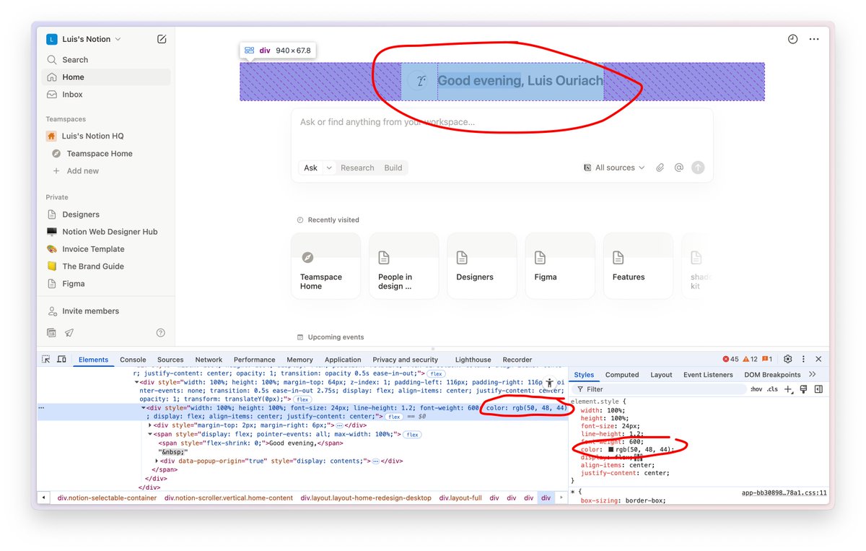
Task: Switch to the Console tab
Action: point(133,360)
